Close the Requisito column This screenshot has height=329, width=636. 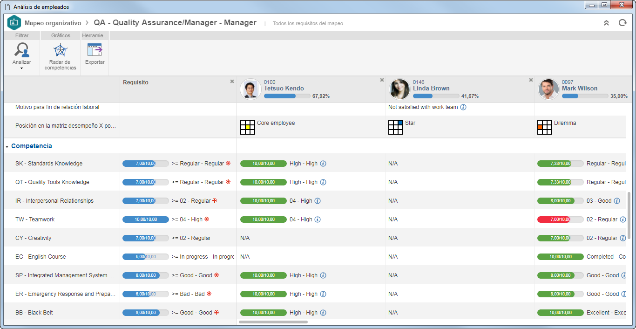pos(232,81)
